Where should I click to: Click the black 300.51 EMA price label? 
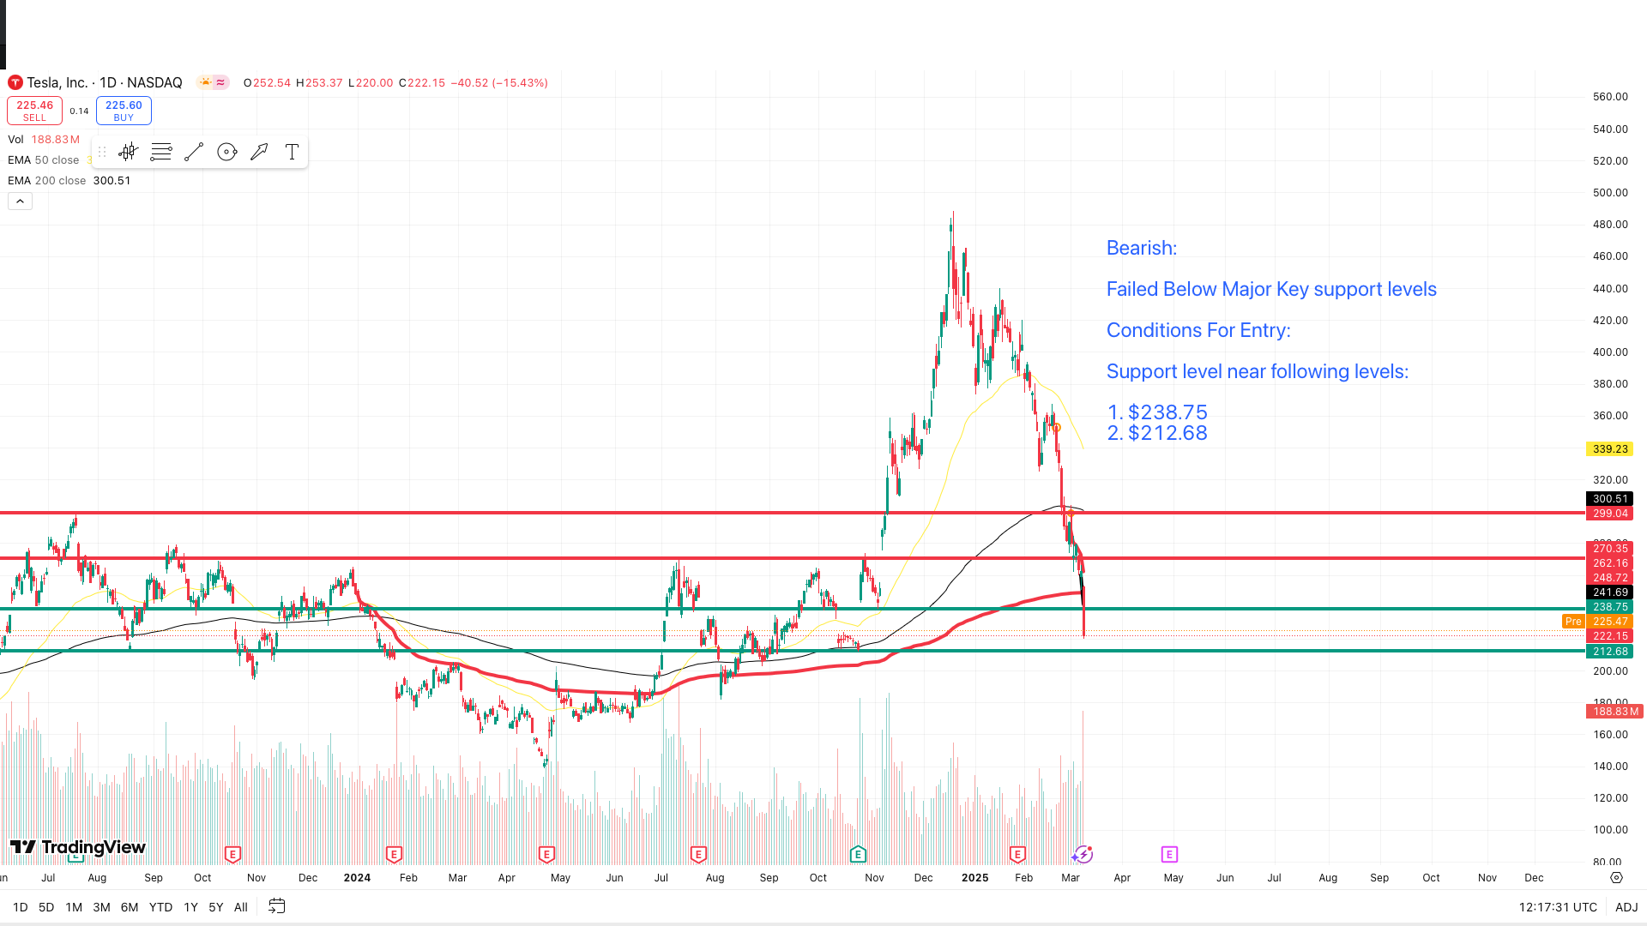click(1609, 499)
